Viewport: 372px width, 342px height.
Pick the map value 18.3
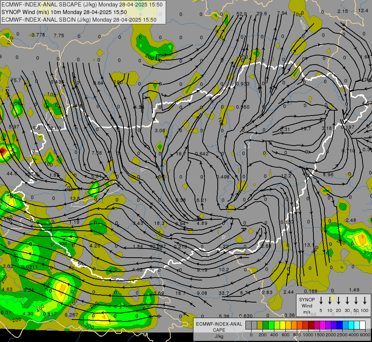click(159, 223)
